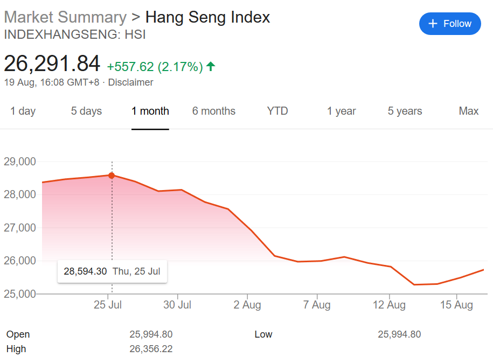
Task: Click the 15 Aug axis label
Action: (x=456, y=305)
